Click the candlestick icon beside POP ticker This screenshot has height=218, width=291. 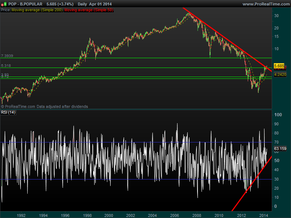(4, 4)
